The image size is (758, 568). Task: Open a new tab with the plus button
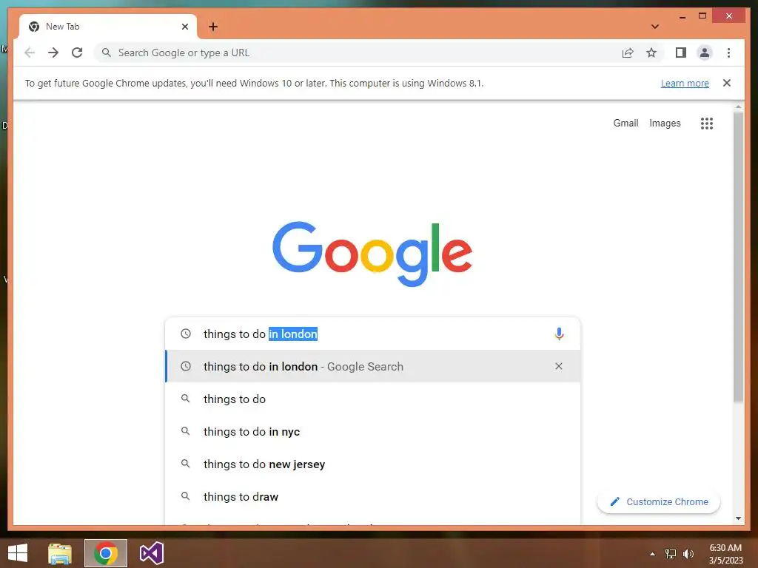[x=213, y=27]
